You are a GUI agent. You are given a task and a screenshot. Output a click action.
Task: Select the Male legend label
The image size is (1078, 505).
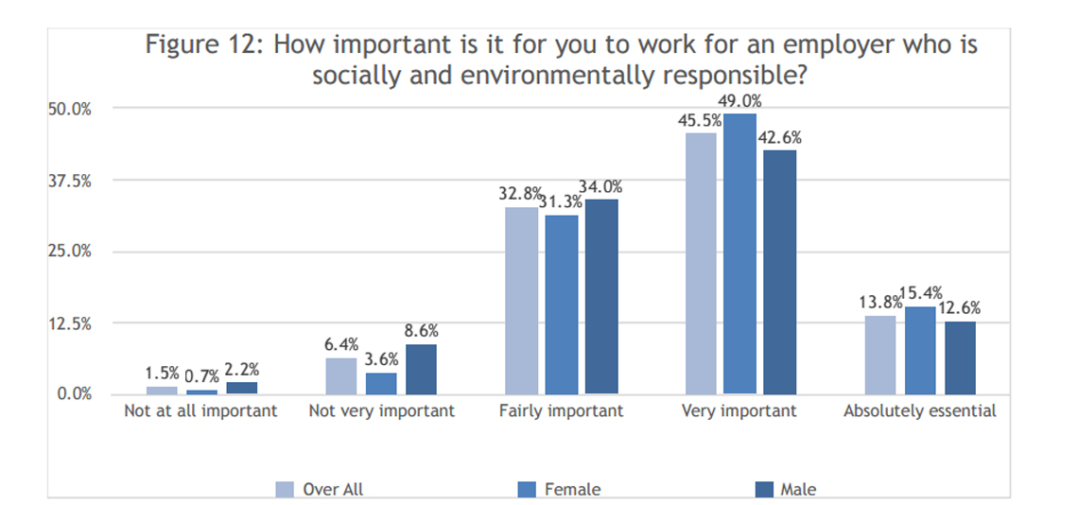[798, 489]
